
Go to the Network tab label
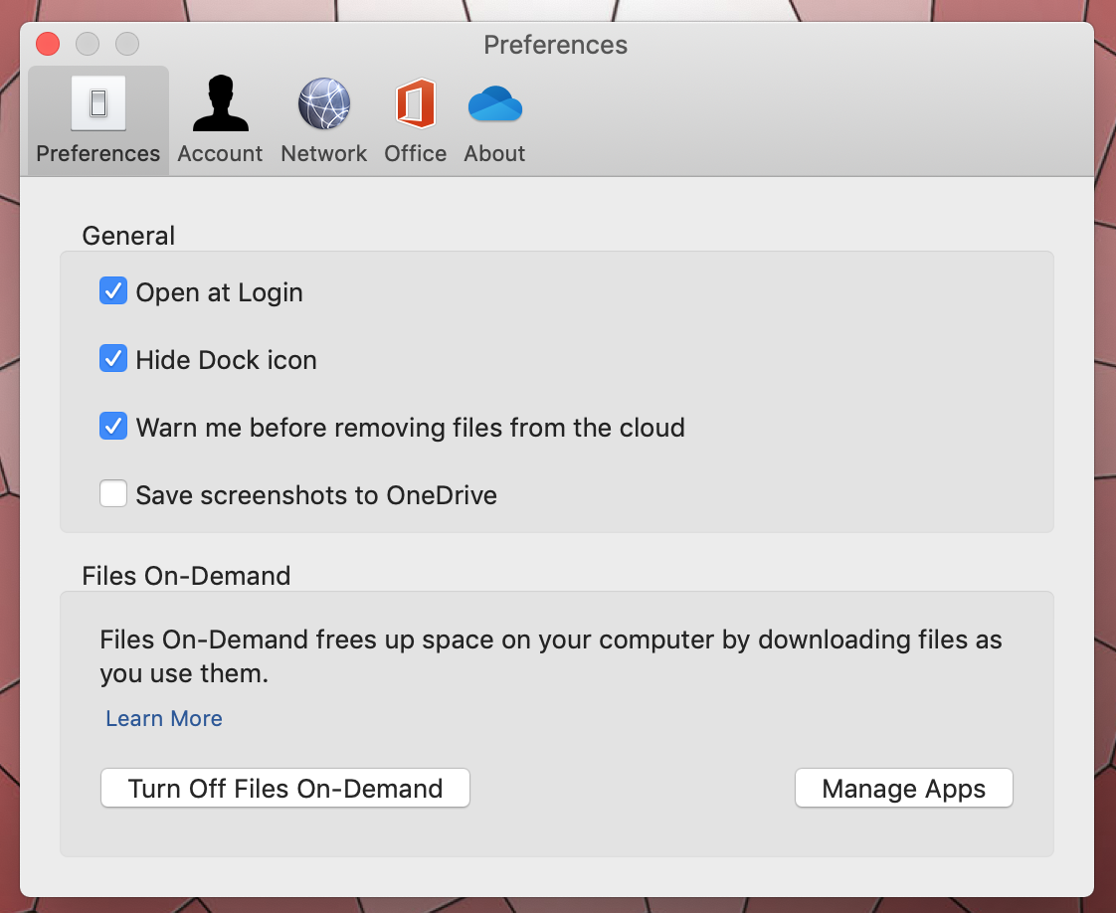tap(323, 154)
